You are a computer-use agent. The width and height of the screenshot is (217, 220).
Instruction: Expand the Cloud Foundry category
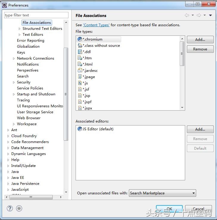click(8, 136)
